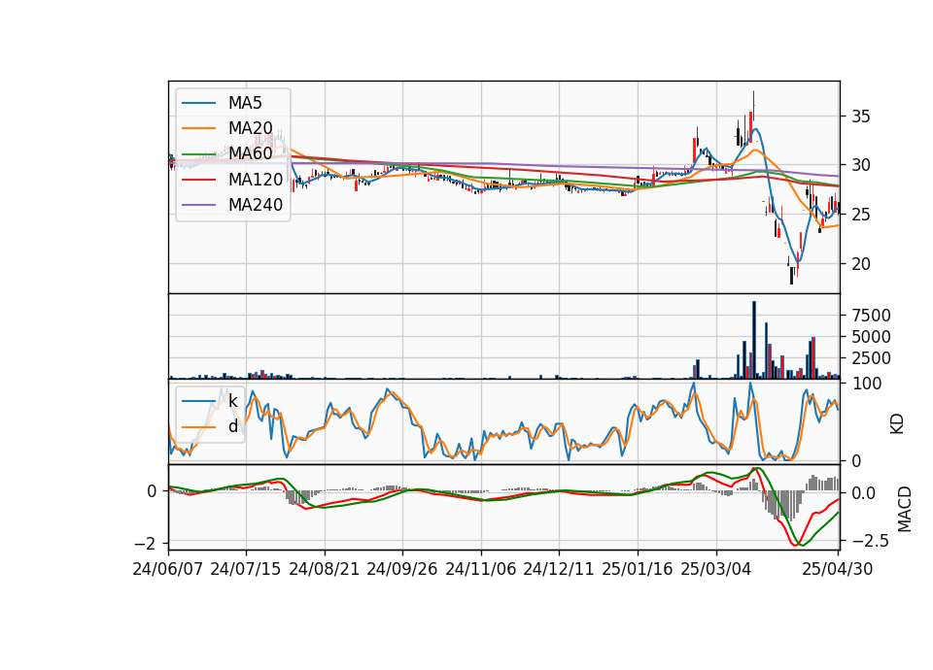Screen dimensions: 933x670
Task: Click the 24/08/21 date label
Action: pos(325,569)
